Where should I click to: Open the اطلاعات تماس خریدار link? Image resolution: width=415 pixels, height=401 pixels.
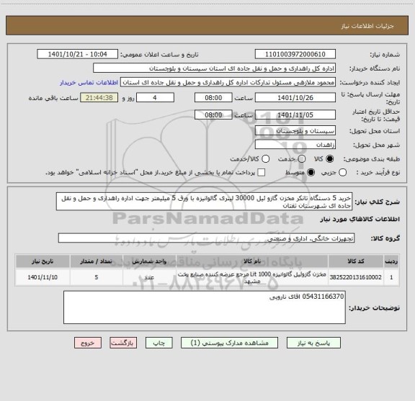(x=89, y=83)
